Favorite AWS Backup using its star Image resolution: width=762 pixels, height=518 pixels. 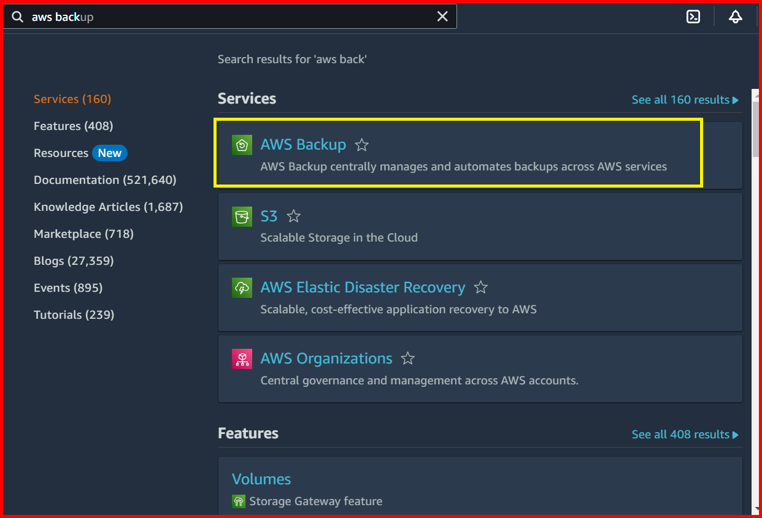pyautogui.click(x=361, y=145)
